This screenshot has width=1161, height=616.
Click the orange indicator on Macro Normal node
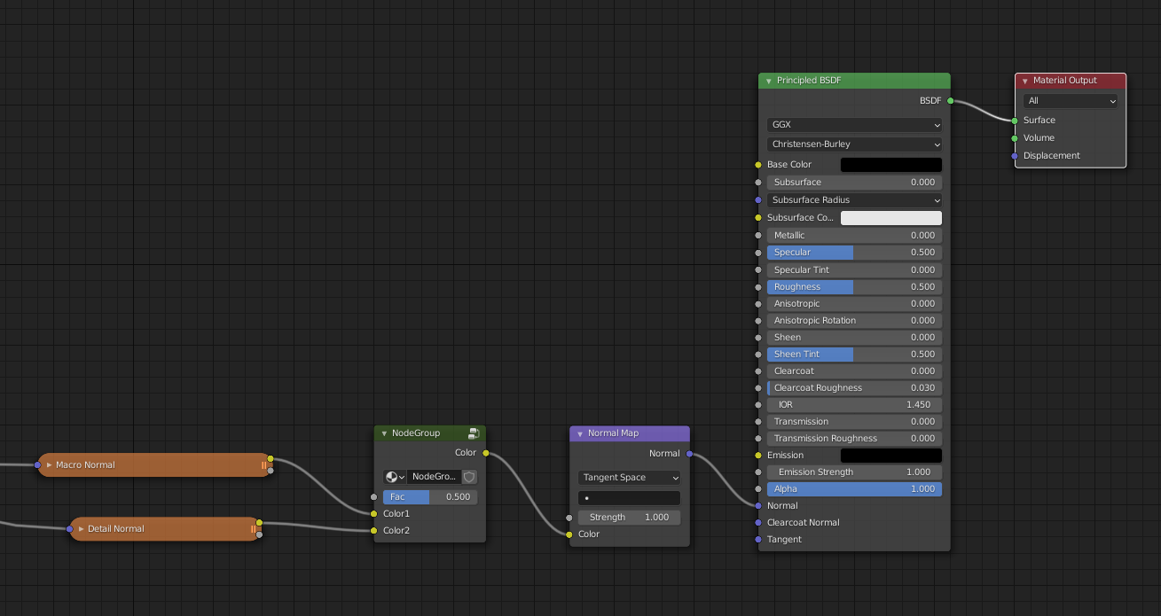pyautogui.click(x=263, y=465)
